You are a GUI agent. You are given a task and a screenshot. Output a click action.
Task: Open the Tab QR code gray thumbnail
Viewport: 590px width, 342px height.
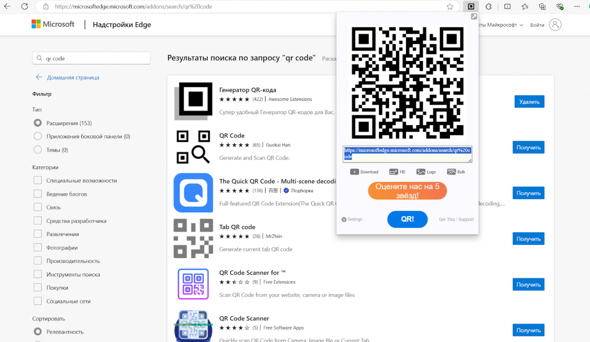tap(193, 239)
